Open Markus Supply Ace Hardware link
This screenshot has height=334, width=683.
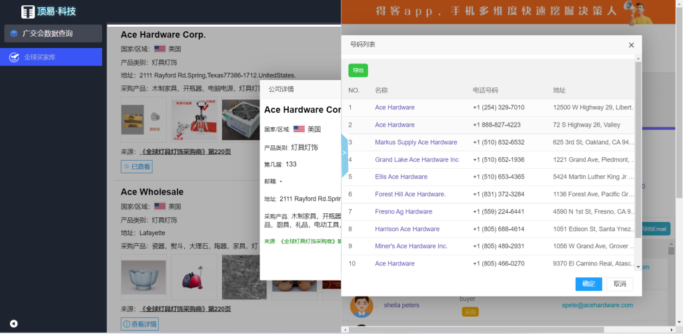coord(416,142)
